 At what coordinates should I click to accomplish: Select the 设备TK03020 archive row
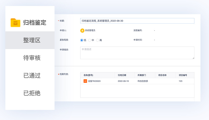coord(137,81)
